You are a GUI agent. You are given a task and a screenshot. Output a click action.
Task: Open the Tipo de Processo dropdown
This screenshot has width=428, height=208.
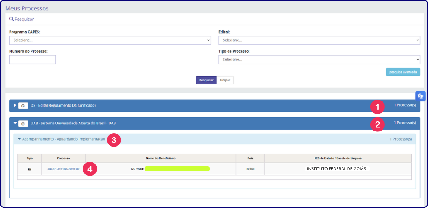coord(319,60)
